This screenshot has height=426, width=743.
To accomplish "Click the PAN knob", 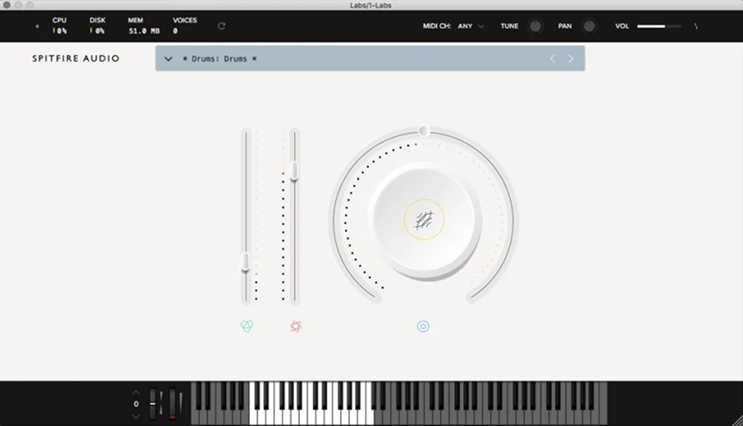I will (589, 26).
